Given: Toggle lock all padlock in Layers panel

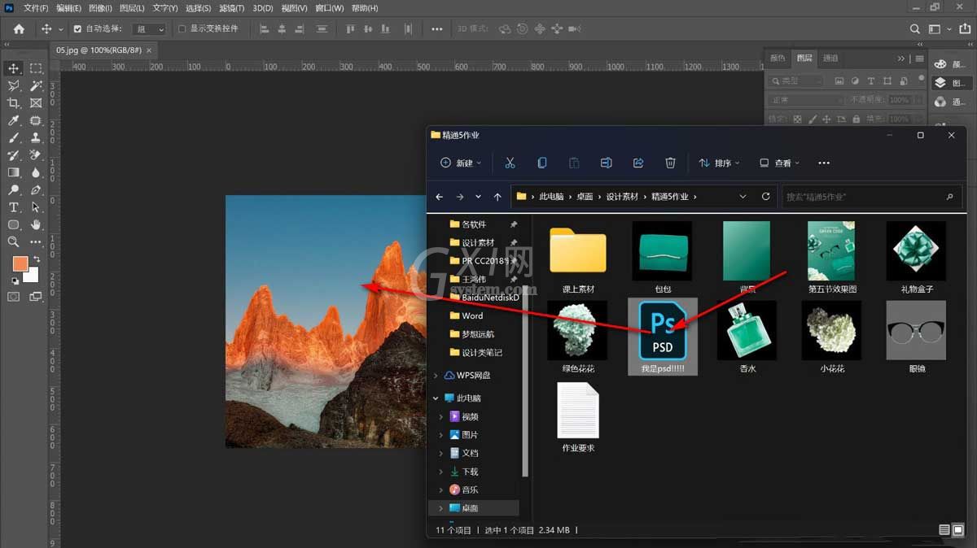Looking at the screenshot, I should [857, 120].
